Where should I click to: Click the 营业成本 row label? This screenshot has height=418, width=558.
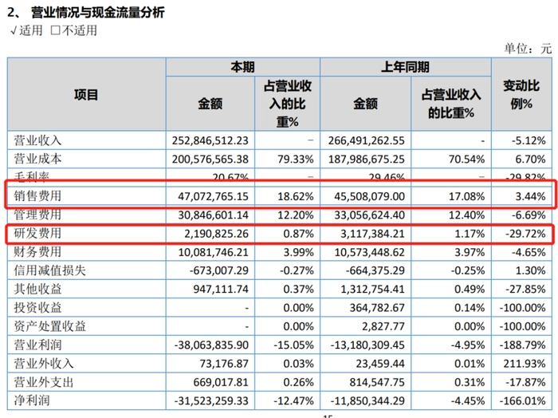click(37, 159)
